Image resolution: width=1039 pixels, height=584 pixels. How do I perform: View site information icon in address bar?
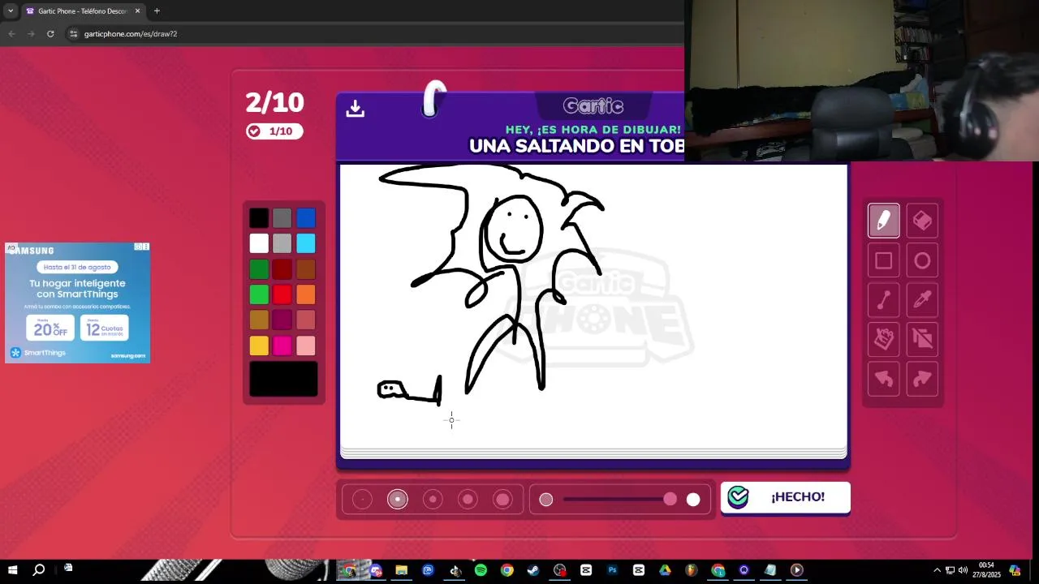tap(74, 34)
